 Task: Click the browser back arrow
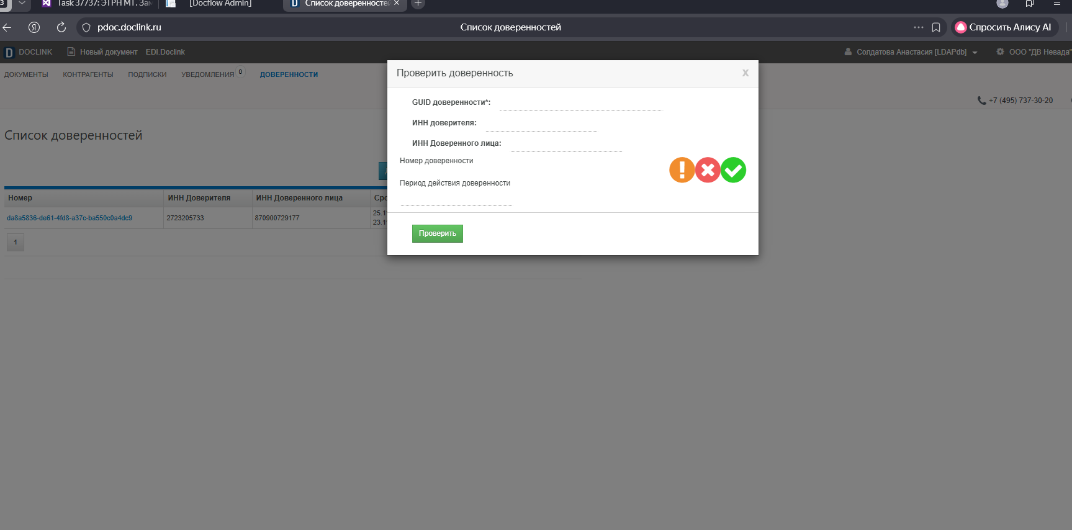[7, 27]
